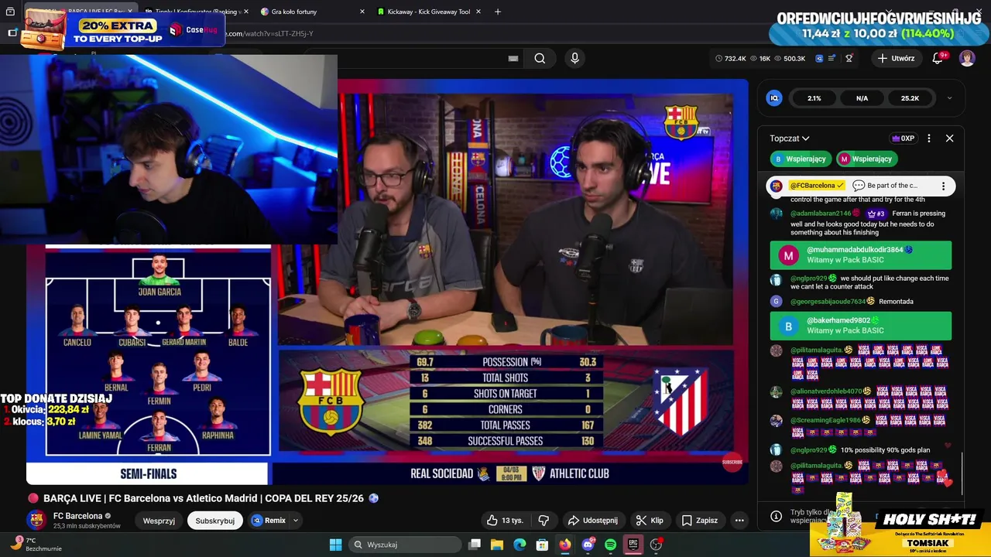Switch to Kickaway - Kick Giveaway Tool tab
This screenshot has width=991, height=557.
pos(428,12)
